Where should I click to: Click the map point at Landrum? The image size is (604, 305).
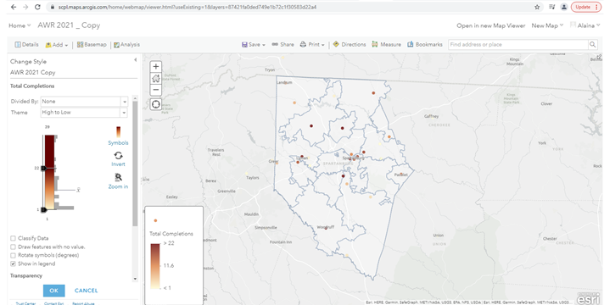tap(285, 83)
